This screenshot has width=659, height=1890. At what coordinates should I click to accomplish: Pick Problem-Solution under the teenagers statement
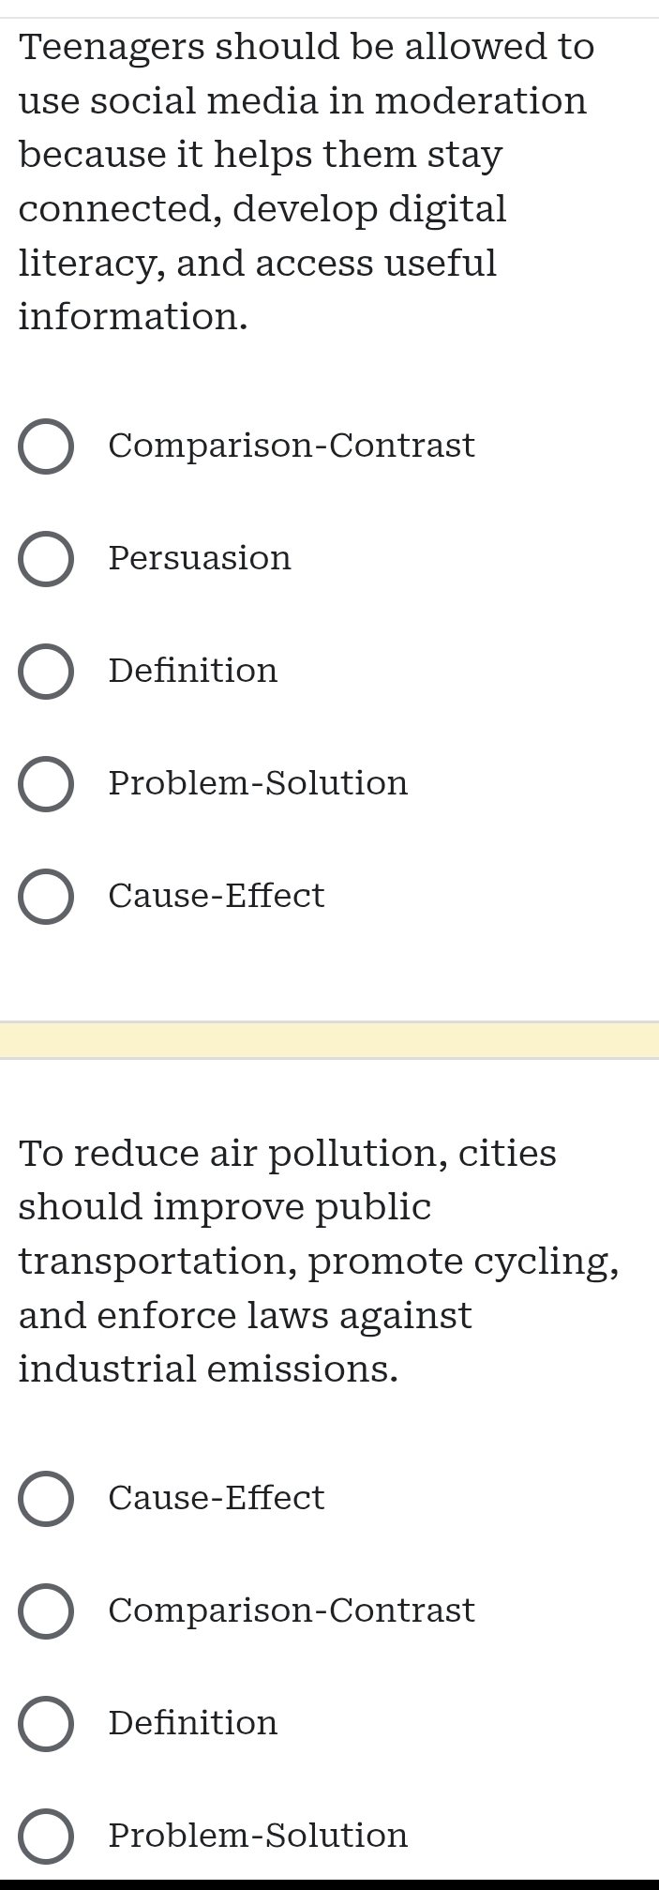(46, 784)
